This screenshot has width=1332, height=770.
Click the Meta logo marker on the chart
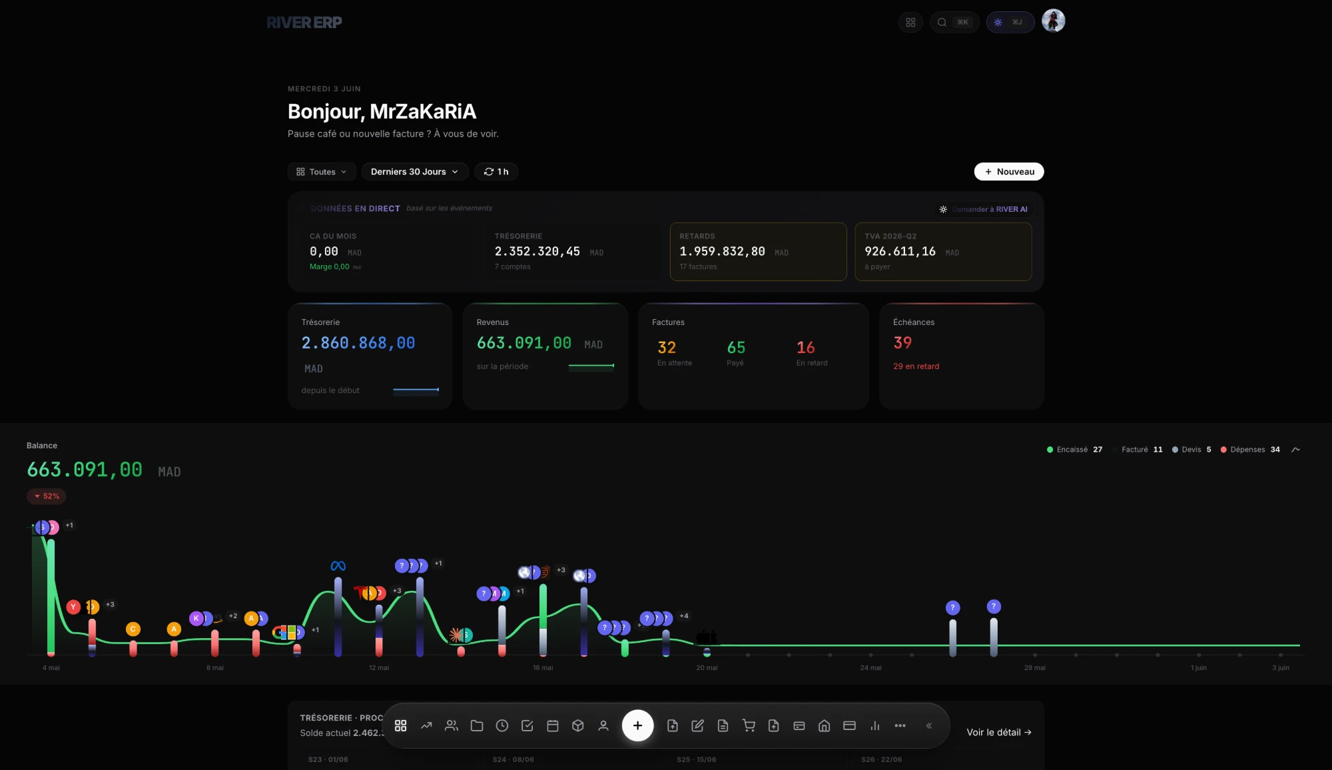click(338, 566)
